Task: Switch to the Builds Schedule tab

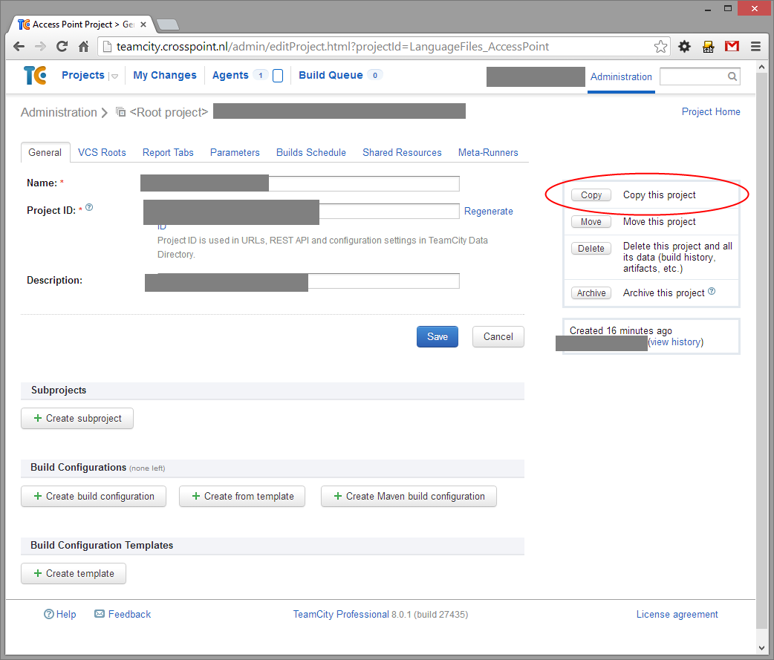Action: tap(311, 152)
